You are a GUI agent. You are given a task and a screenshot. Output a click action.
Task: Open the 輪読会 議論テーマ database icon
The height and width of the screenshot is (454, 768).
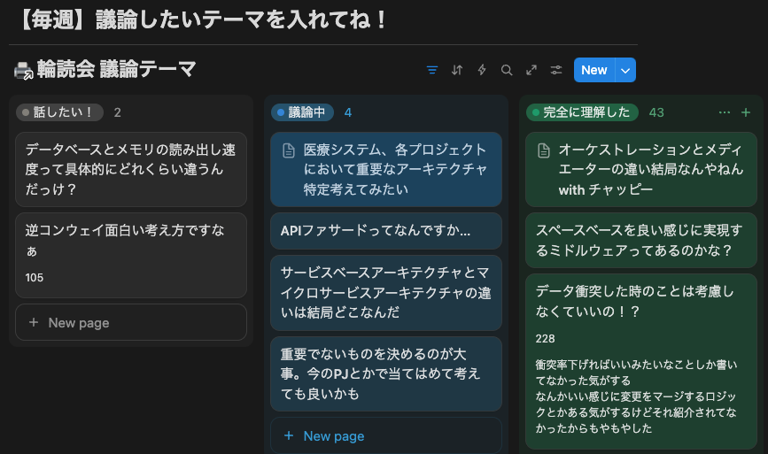pos(23,71)
